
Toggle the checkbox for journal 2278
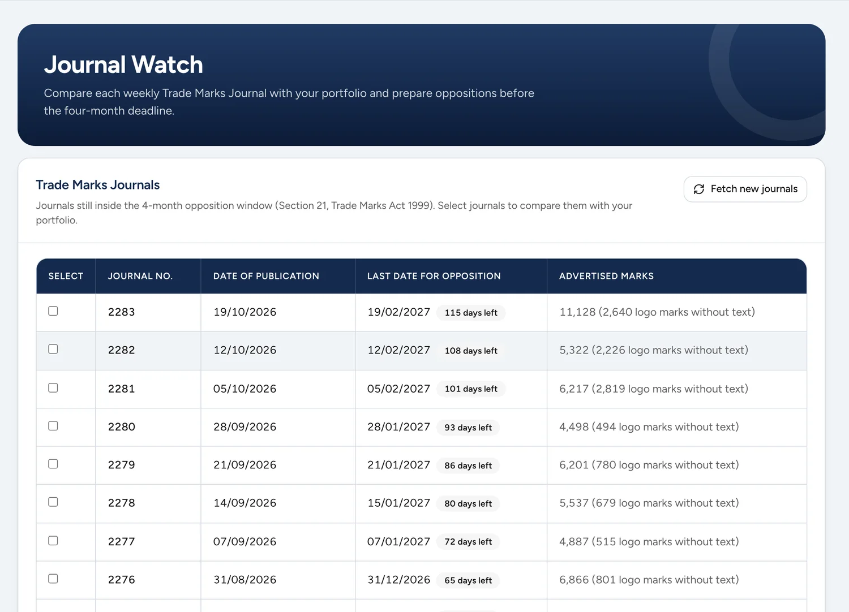(53, 502)
